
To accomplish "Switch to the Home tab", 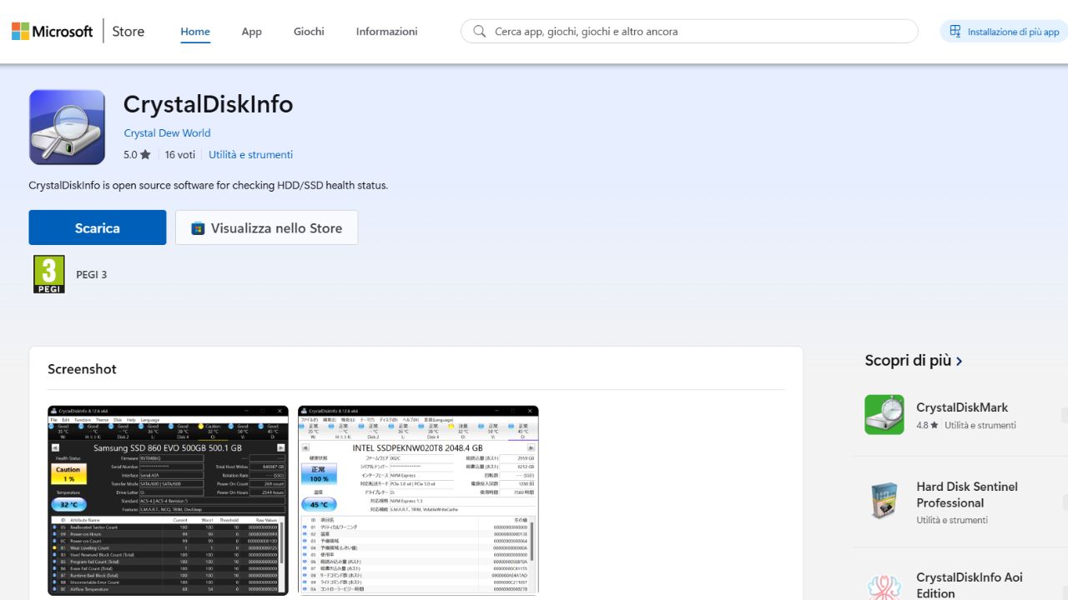I will pos(195,32).
